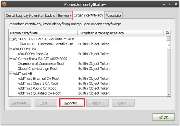This screenshot has height=126, width=180.
Task: Click the Edytuj... button
Action: coord(46,103)
